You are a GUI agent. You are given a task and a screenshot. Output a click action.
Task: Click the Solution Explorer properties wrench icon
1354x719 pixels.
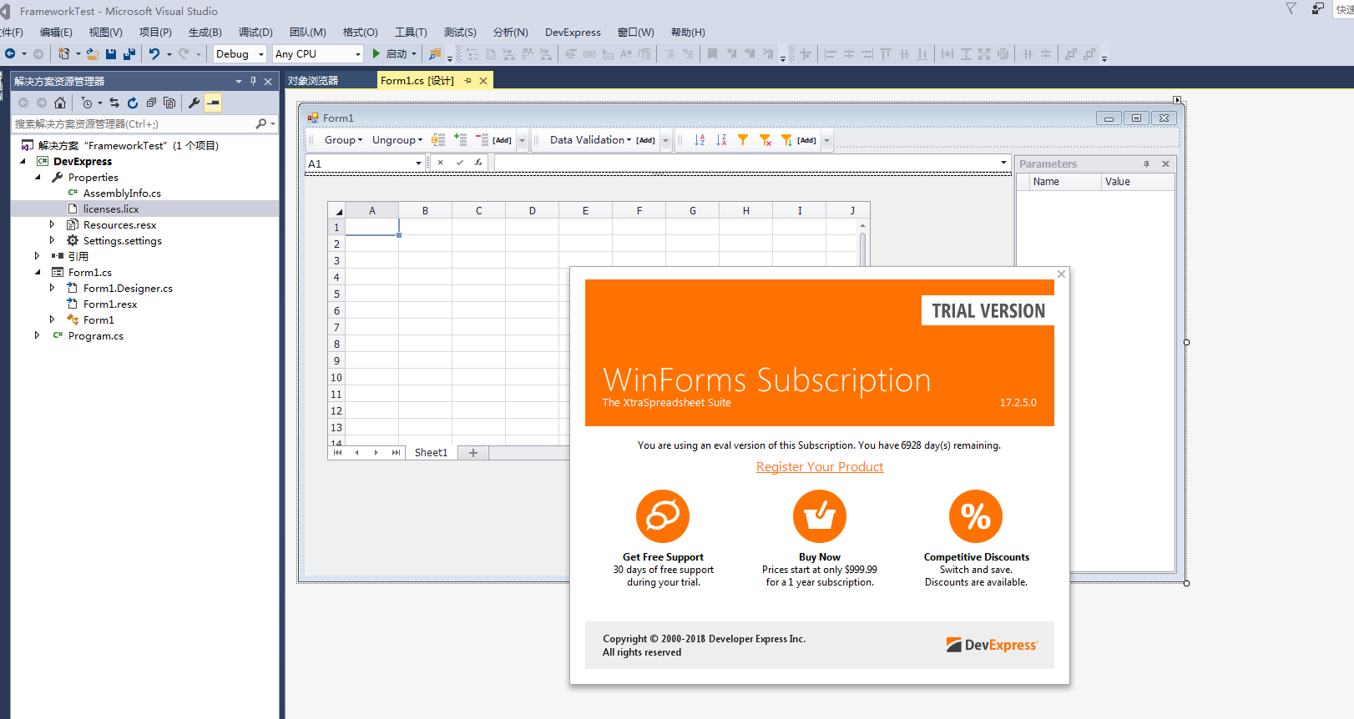[x=194, y=103]
